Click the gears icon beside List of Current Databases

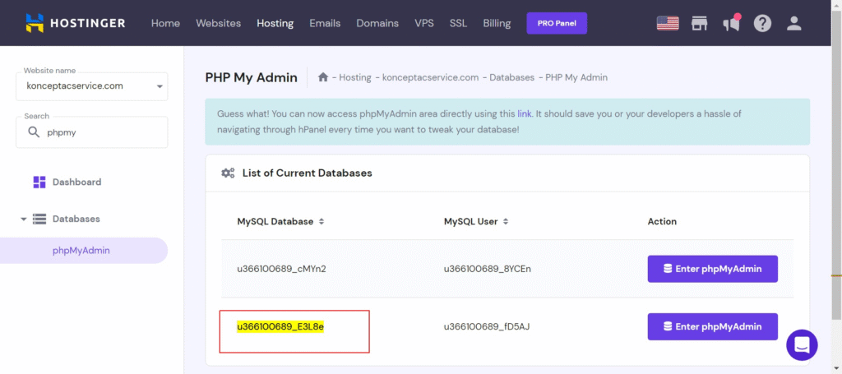coord(229,173)
